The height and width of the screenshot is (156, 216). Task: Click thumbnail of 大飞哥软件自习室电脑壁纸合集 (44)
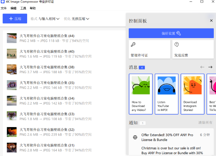[12, 38]
